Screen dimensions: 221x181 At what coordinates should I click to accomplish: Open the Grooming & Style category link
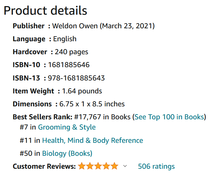pos(67,127)
